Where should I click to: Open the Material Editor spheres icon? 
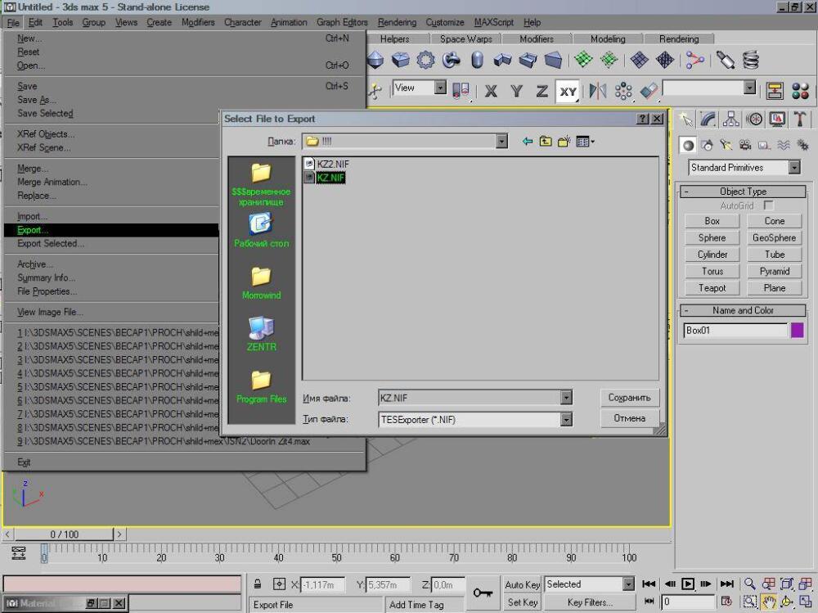click(x=800, y=91)
